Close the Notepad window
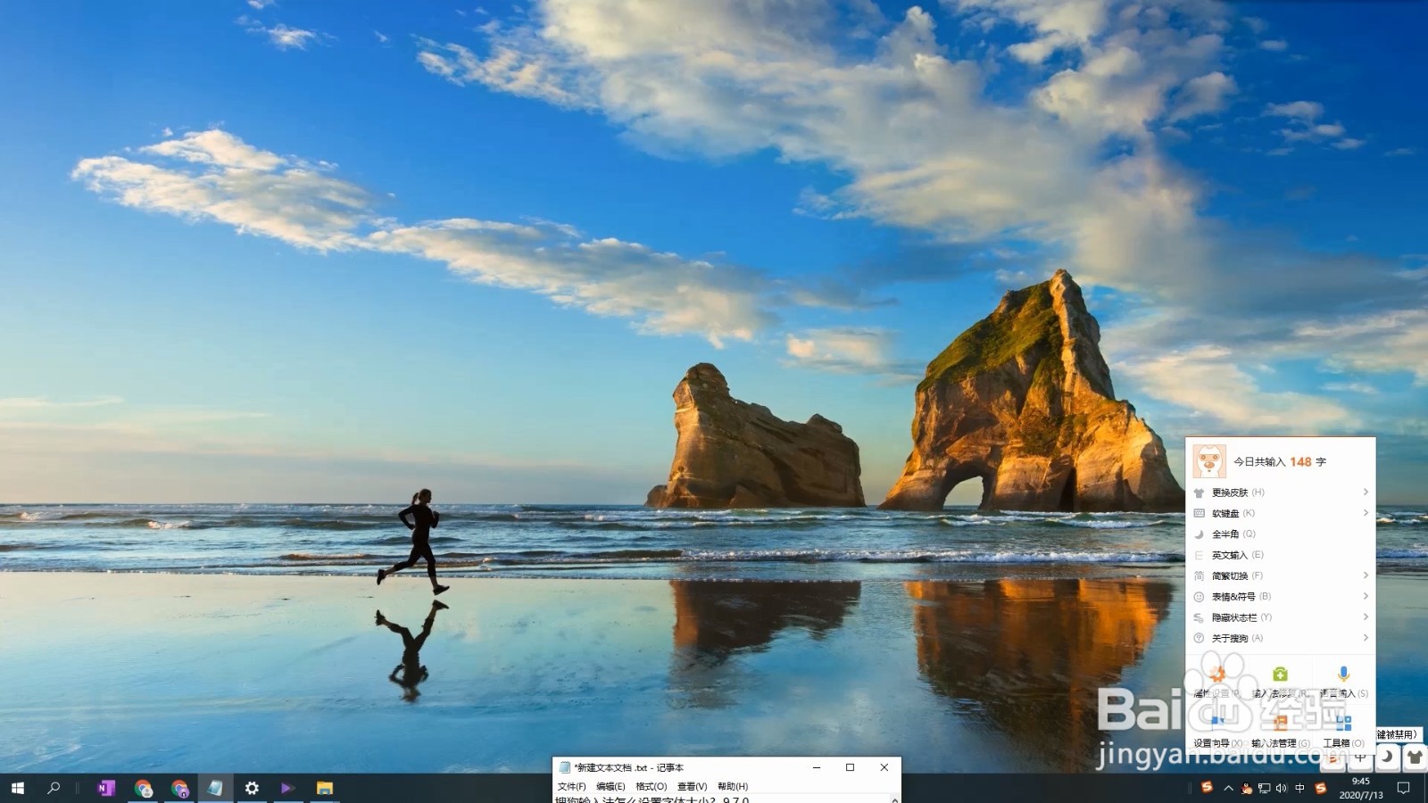Image resolution: width=1428 pixels, height=803 pixels. pos(884,767)
